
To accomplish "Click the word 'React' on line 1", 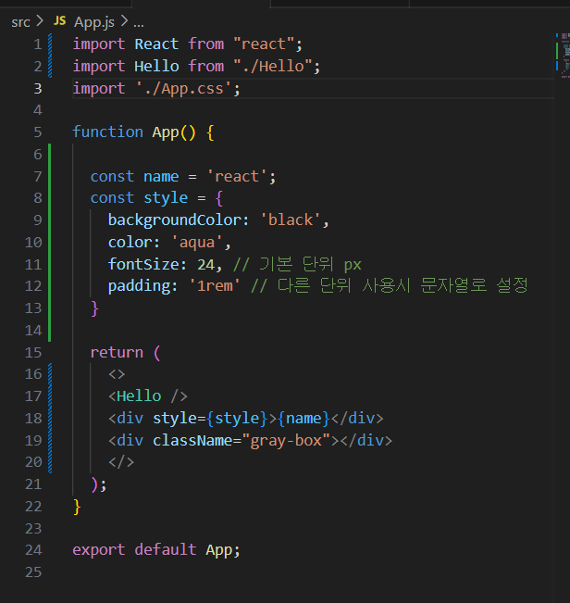I will click(x=156, y=44).
